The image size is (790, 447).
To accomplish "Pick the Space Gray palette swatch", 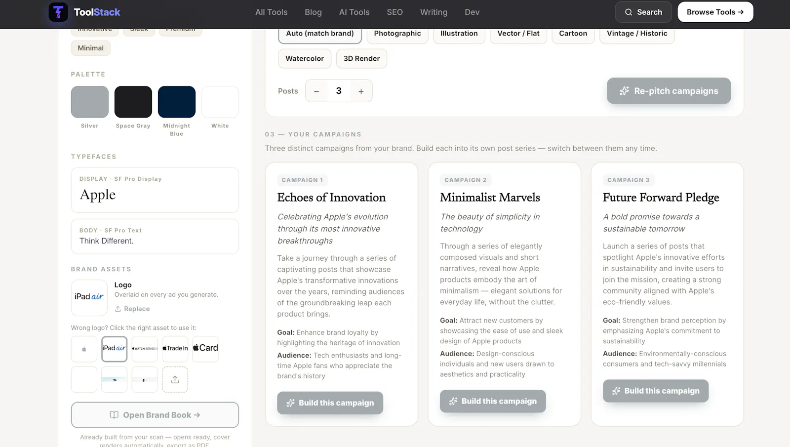I will [x=133, y=102].
